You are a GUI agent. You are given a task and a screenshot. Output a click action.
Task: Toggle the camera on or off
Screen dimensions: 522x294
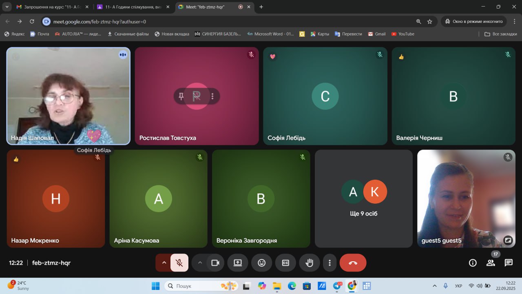point(215,263)
